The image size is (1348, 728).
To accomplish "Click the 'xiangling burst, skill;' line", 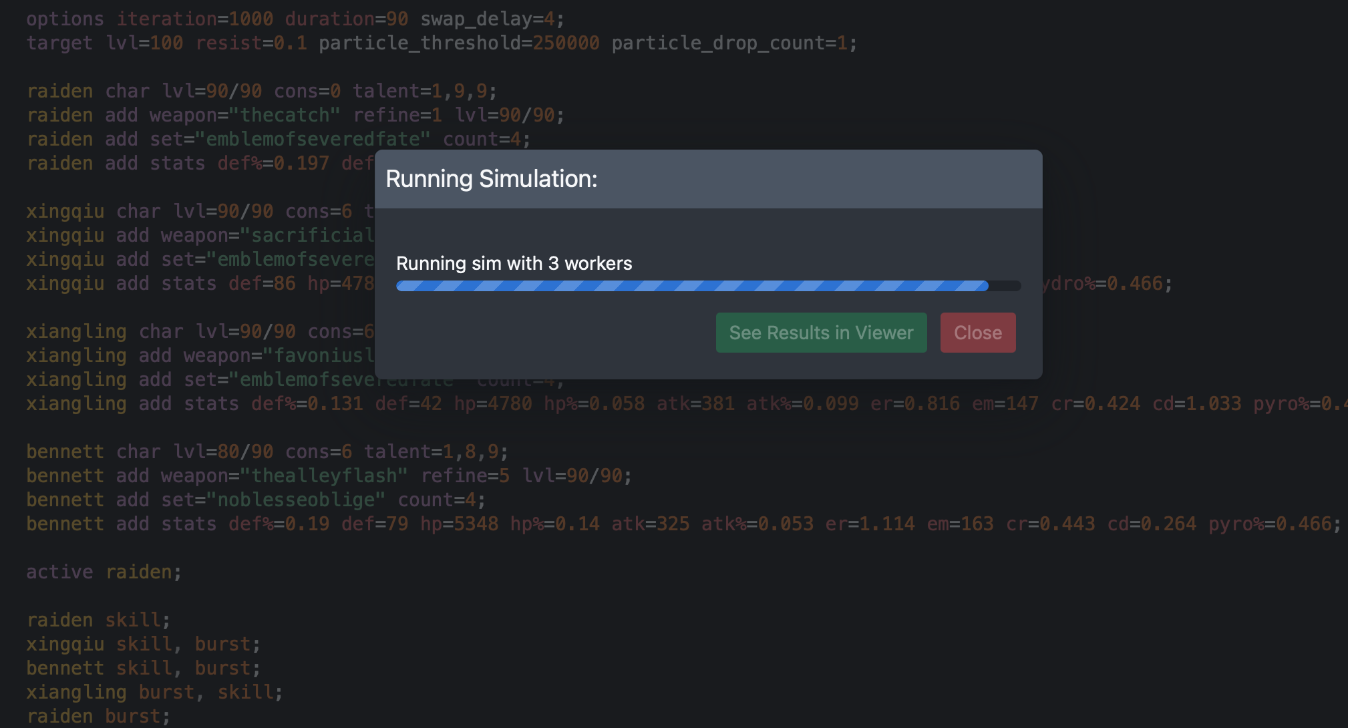I will 154,692.
